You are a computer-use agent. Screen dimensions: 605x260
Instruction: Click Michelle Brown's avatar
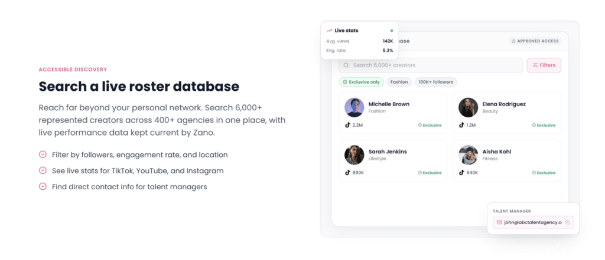click(354, 107)
